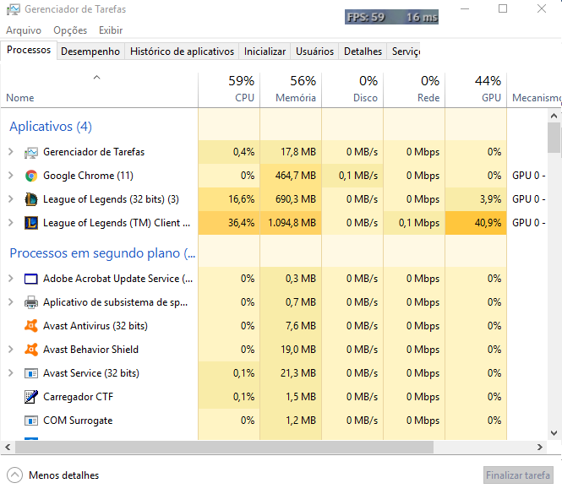The height and width of the screenshot is (494, 562).
Task: Sort by the CPU column header
Action: [x=229, y=90]
